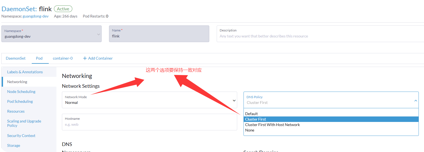Click the Age: 266 days text
Viewport: 424px width, 152px height.
tap(66, 16)
